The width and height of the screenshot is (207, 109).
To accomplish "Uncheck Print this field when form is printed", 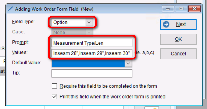I will (x=54, y=96).
